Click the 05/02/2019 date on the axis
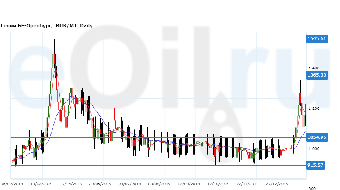Screen dimensions: 340x190 pyautogui.click(x=12, y=184)
